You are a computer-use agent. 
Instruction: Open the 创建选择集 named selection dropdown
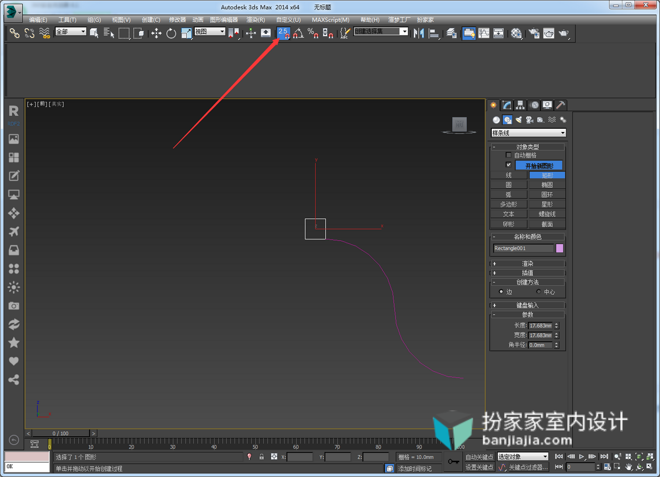381,32
